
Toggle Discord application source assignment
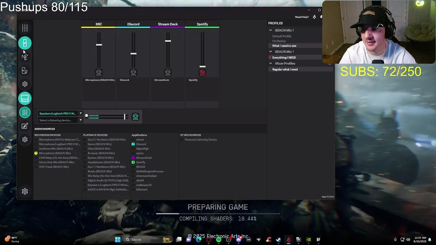click(x=133, y=144)
